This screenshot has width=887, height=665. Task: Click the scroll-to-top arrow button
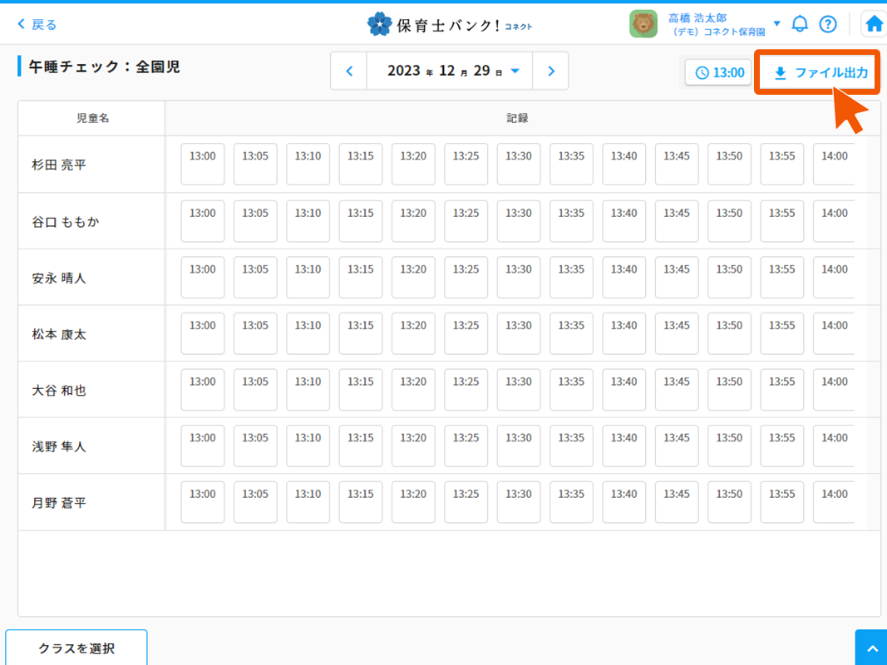[x=870, y=648]
